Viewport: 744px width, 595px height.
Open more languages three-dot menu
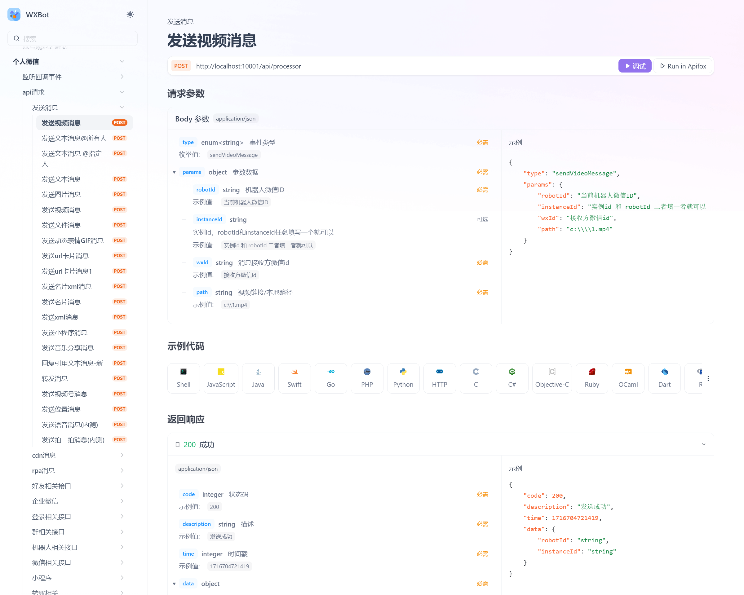pos(708,378)
